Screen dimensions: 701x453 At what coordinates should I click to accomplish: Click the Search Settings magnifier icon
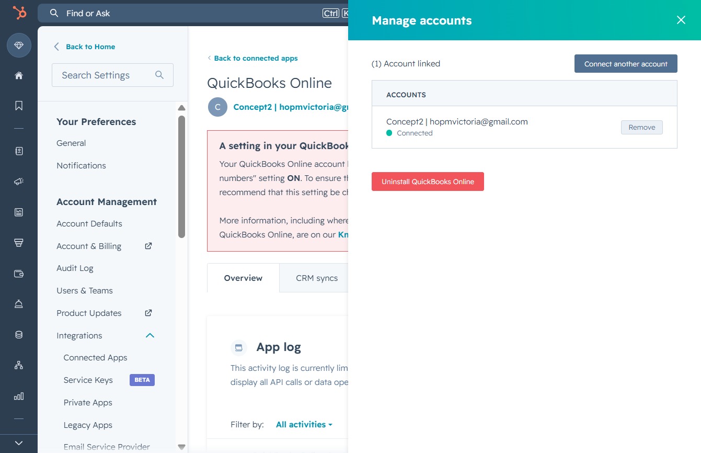tap(159, 75)
